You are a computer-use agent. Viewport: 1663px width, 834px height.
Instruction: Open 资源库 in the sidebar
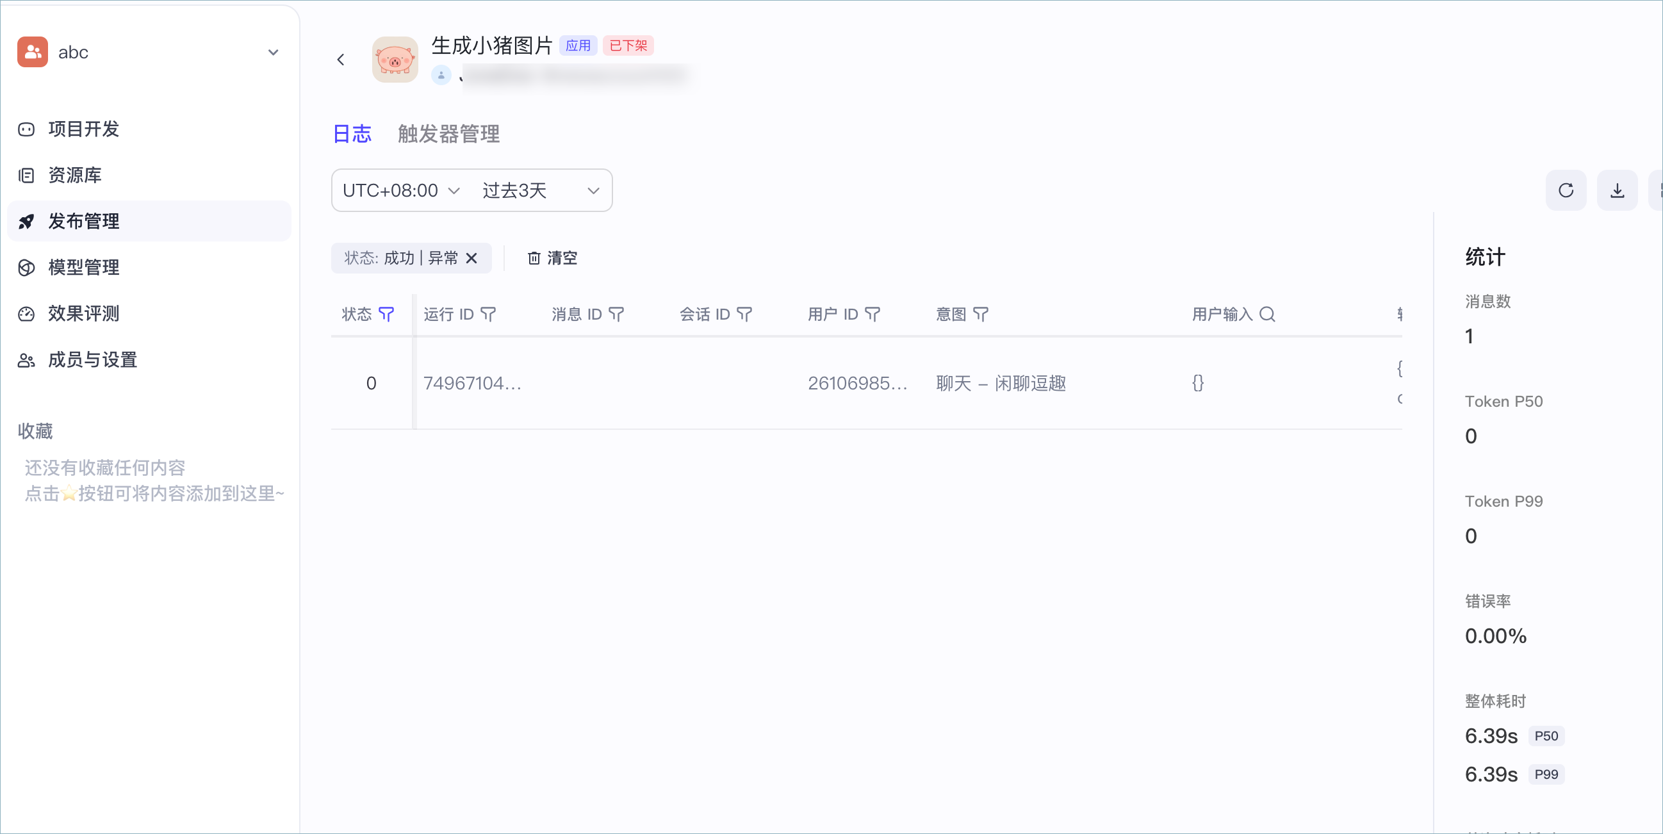click(149, 175)
